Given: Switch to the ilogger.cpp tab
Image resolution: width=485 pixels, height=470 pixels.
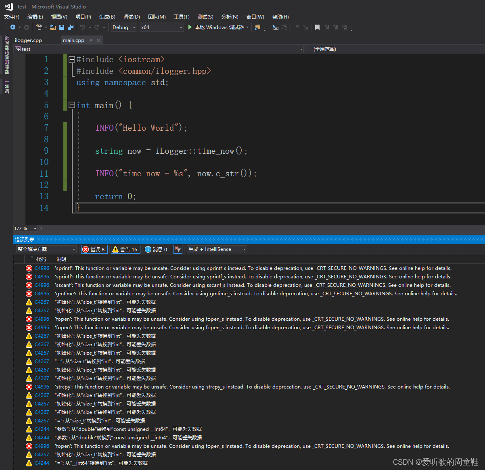Looking at the screenshot, I should coord(28,40).
